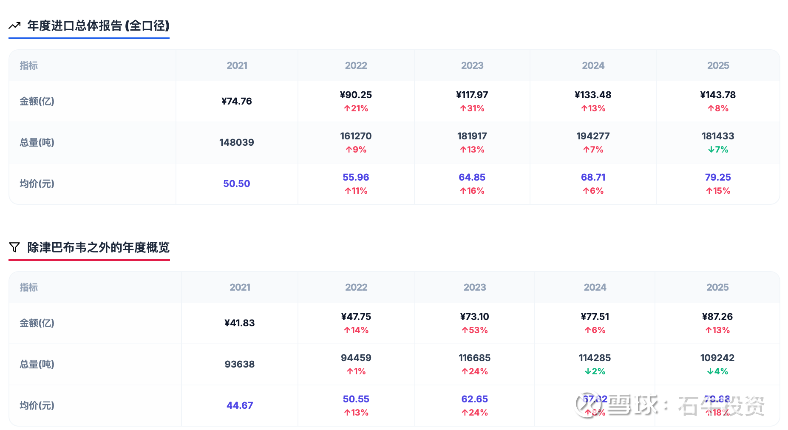
Task: Click the filter funnel icon beside 除津巴布韦之外
Action: pos(14,247)
